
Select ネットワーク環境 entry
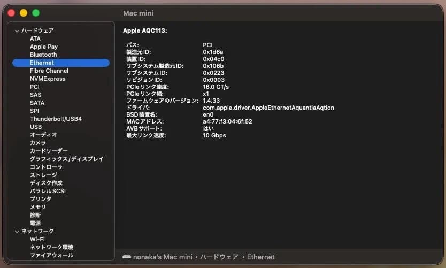pos(51,247)
